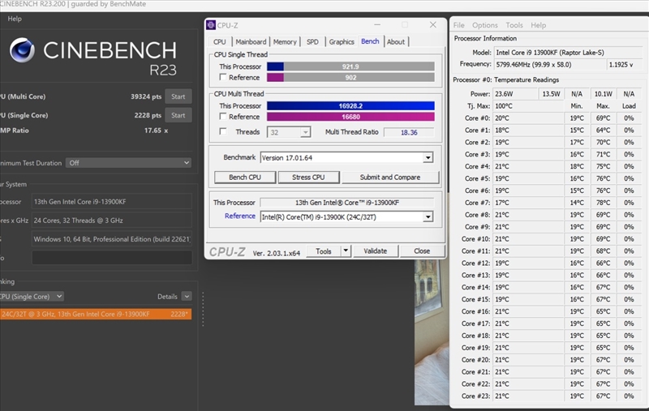Open Minimum Test Duration dropdown in Cinebench
This screenshot has width=649, height=411.
pyautogui.click(x=128, y=163)
